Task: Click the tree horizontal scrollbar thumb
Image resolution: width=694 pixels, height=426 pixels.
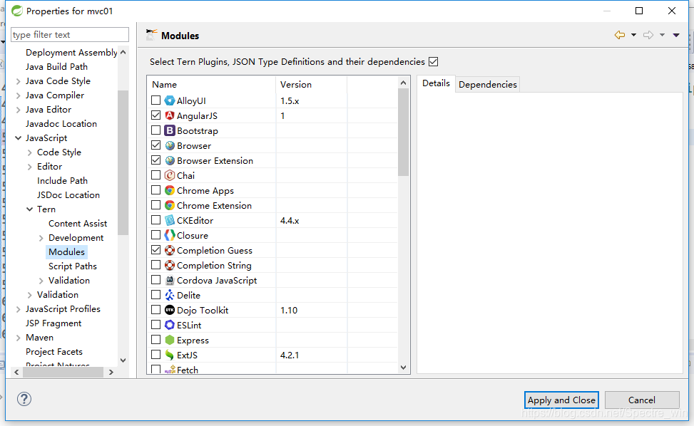Action: (63, 372)
